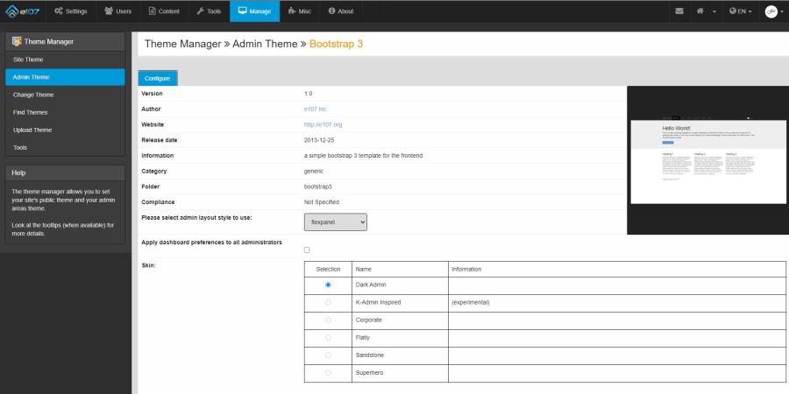
Task: Click the release date 2013-12-25
Action: 319,140
